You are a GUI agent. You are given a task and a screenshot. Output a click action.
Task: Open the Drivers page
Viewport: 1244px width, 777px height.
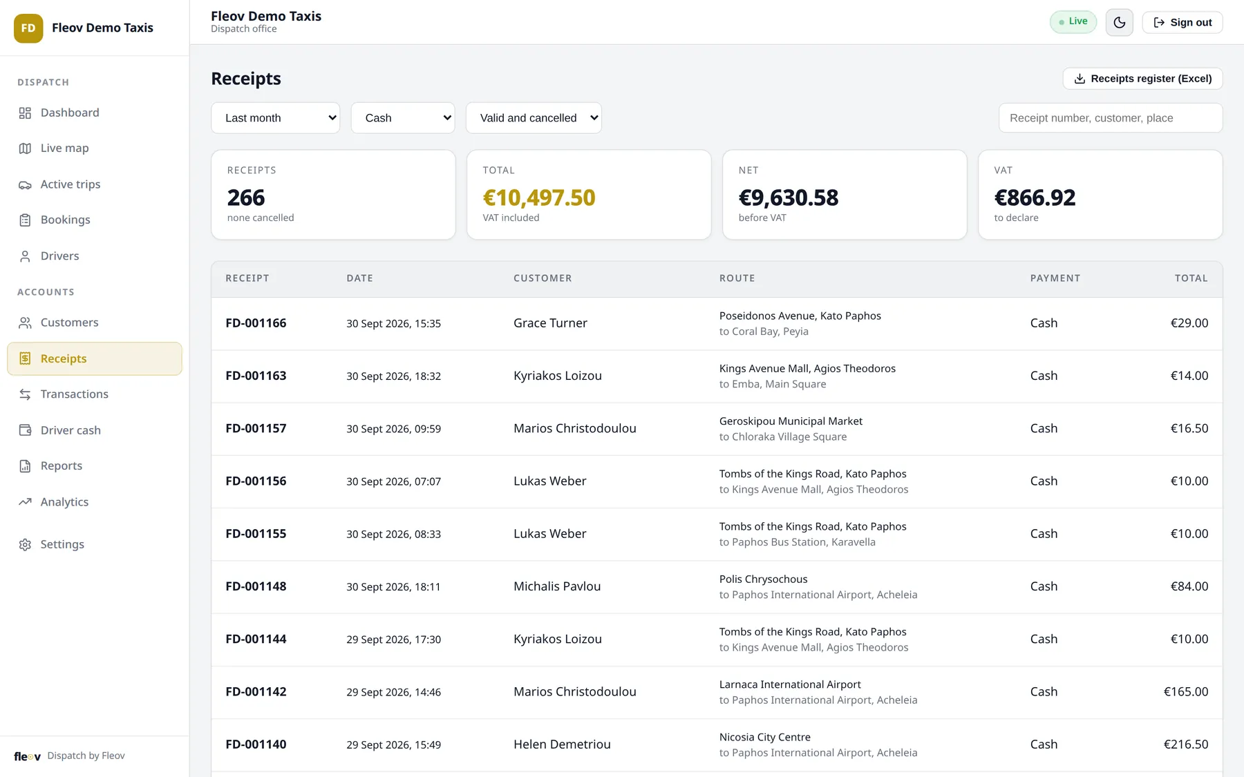pyautogui.click(x=95, y=256)
